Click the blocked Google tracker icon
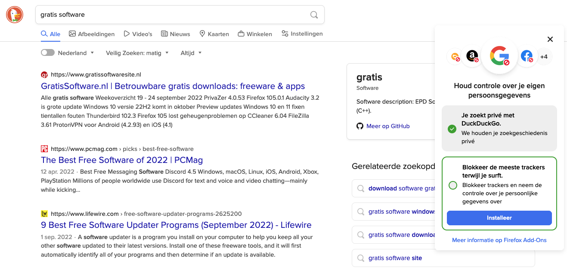567x270 pixels. pos(499,56)
